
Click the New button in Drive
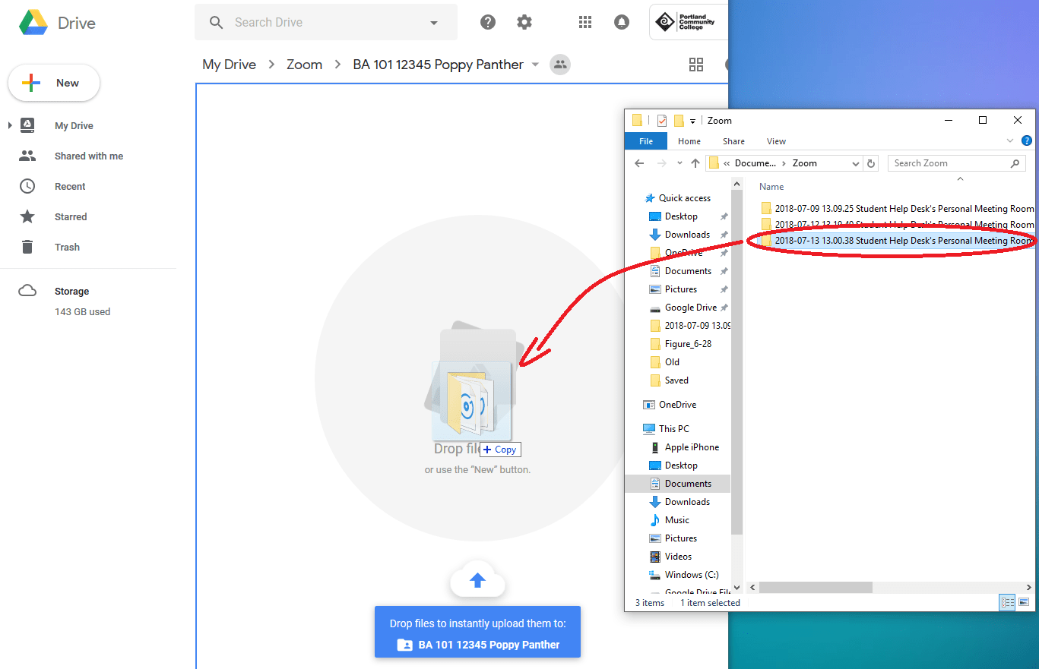point(54,83)
